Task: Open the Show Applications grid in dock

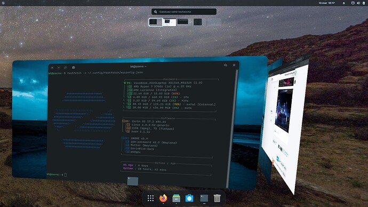Action: pos(150,198)
